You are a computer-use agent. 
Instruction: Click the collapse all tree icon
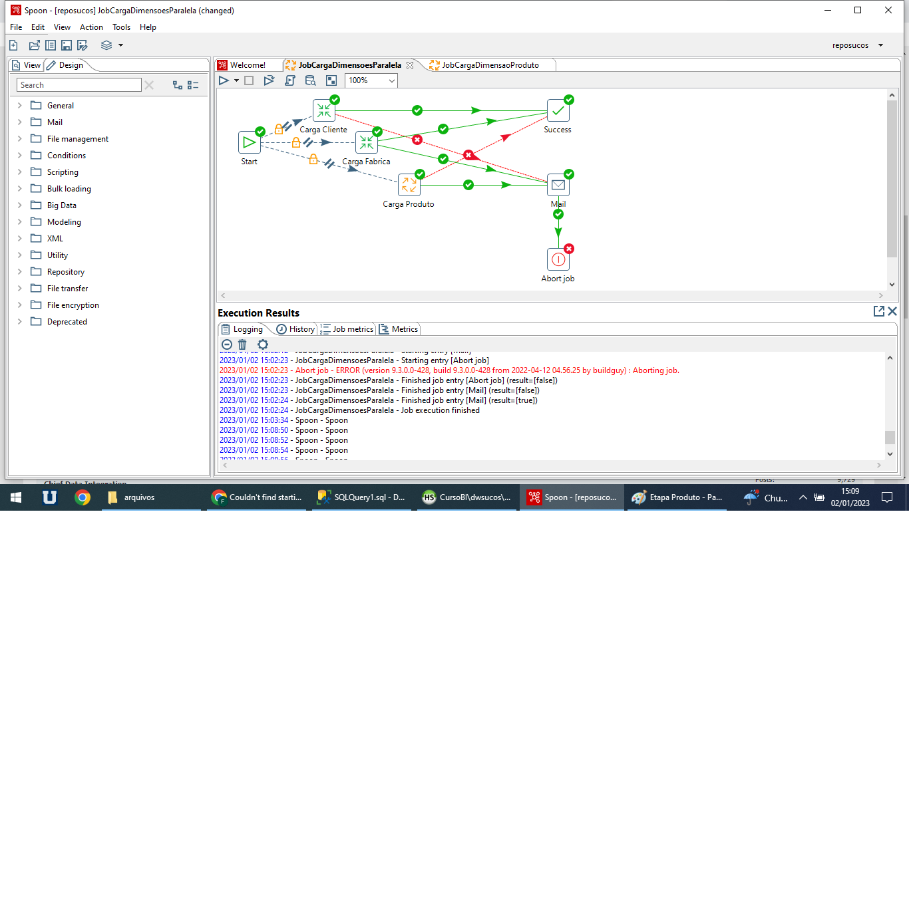[x=193, y=85]
